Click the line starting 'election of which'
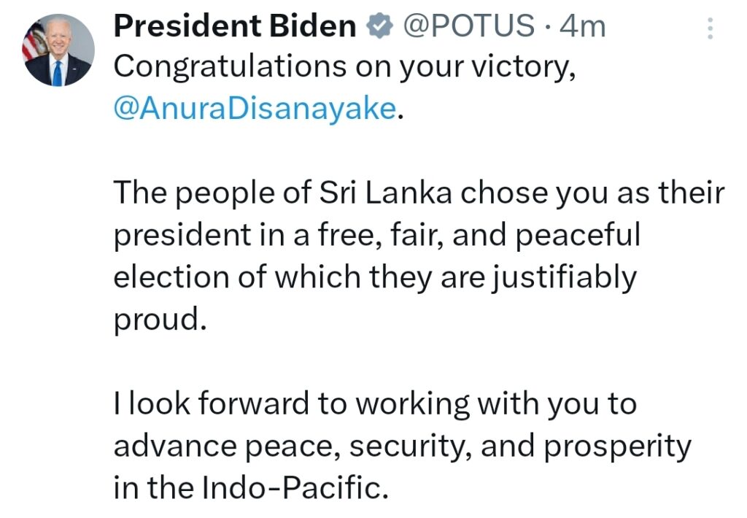The width and height of the screenshot is (747, 518). tap(376, 278)
